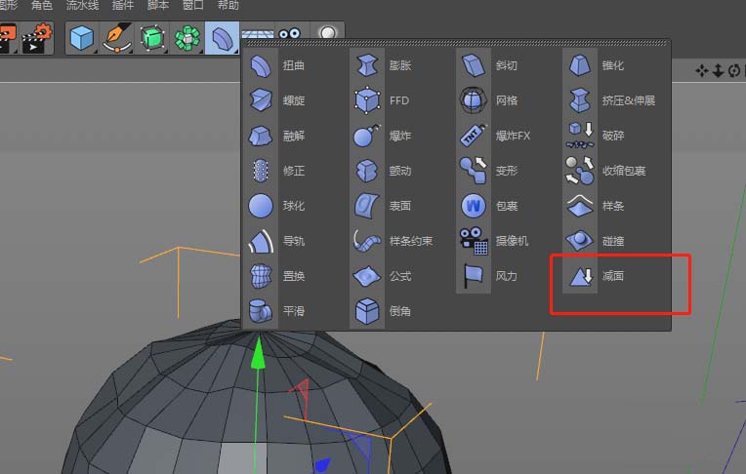Choose the 爆炸FX deformer
Image resolution: width=746 pixels, height=474 pixels.
[x=495, y=136]
